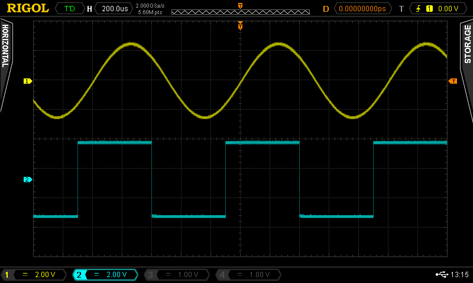Select the 200.0us horizontal timebase field
Viewport: 473px width, 283px height.
pos(114,8)
